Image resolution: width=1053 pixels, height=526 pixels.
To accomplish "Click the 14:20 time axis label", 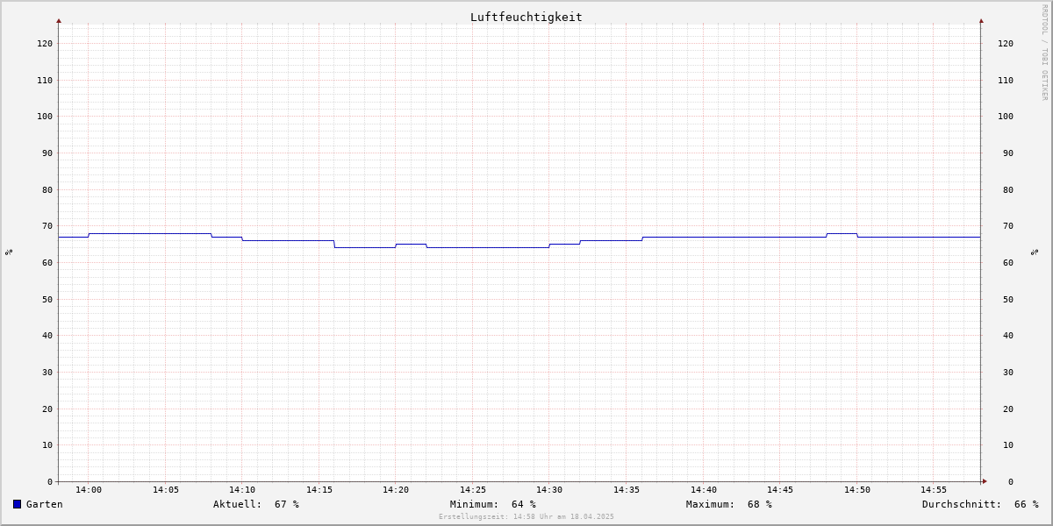I will click(x=396, y=490).
